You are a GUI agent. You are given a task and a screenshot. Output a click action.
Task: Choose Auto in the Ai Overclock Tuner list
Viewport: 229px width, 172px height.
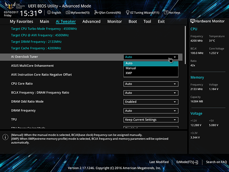(151, 63)
